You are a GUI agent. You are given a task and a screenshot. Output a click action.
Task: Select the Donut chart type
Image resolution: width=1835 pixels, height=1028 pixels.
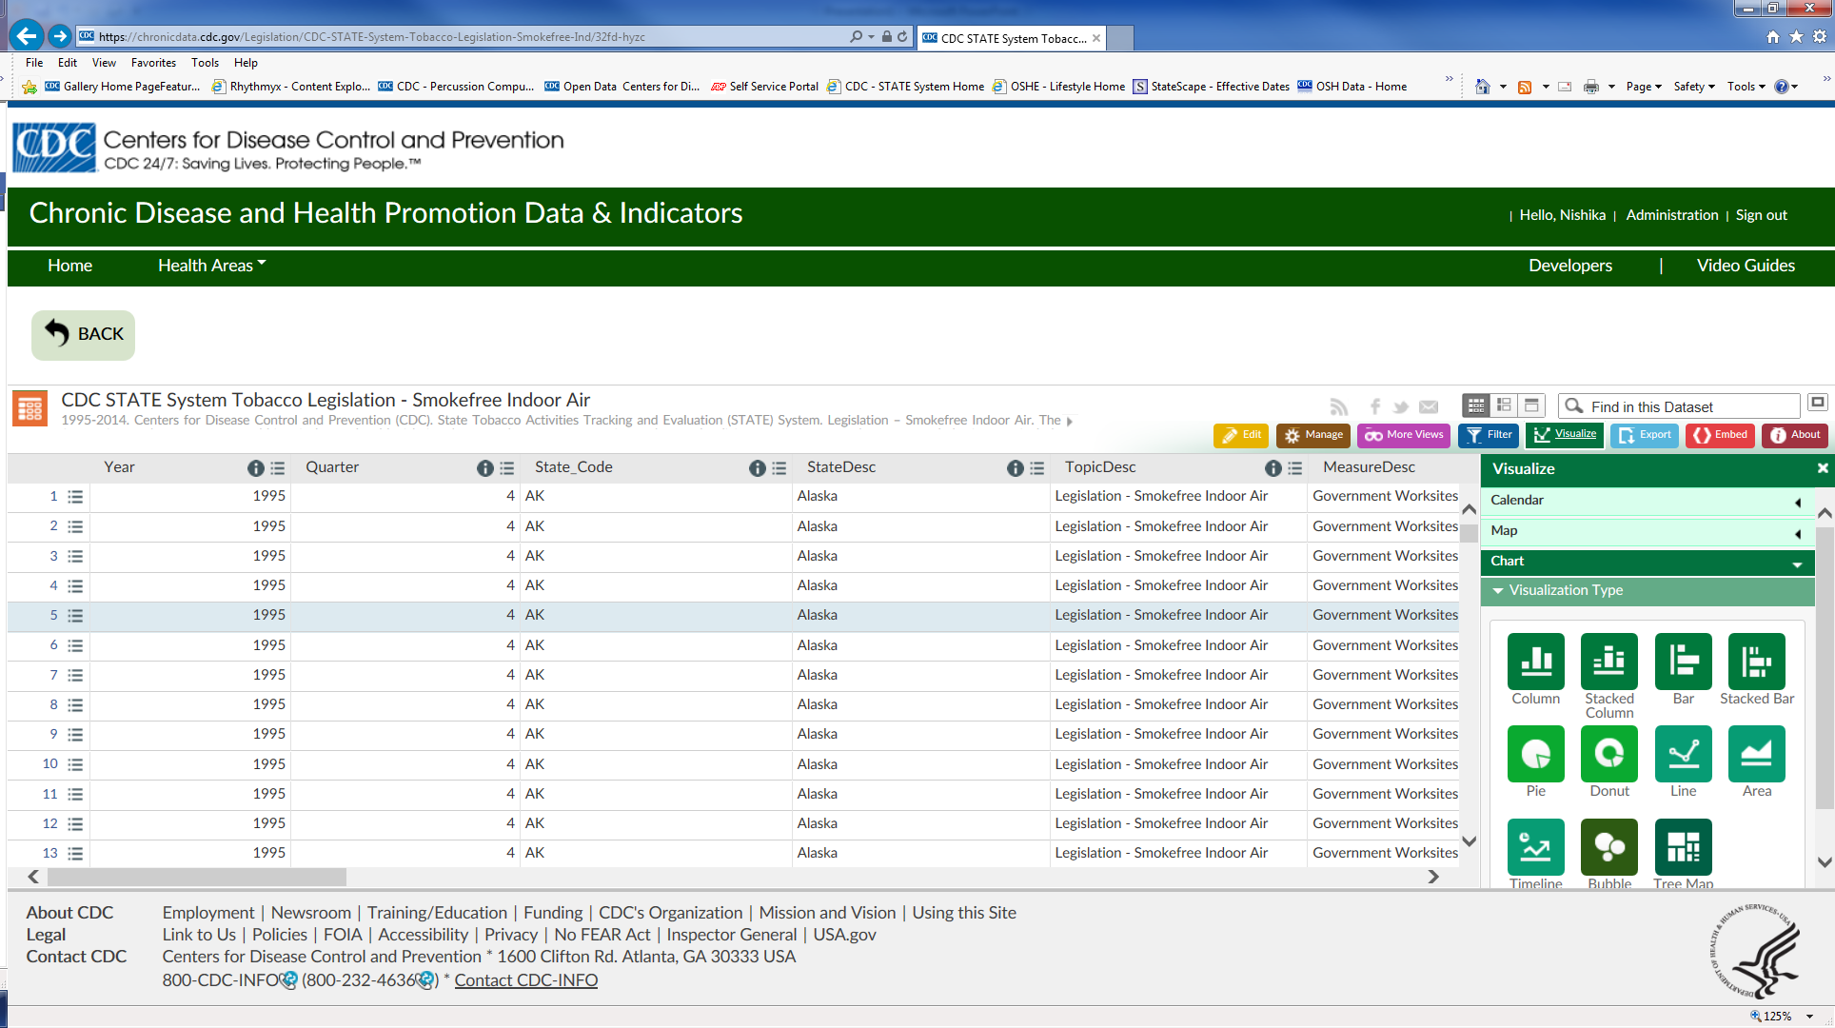tap(1608, 755)
